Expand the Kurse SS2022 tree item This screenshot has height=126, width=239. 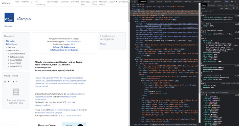tap(9, 63)
